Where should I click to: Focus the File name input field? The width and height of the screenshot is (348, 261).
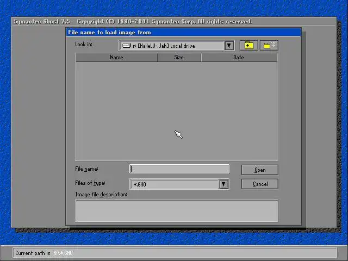[x=179, y=169]
